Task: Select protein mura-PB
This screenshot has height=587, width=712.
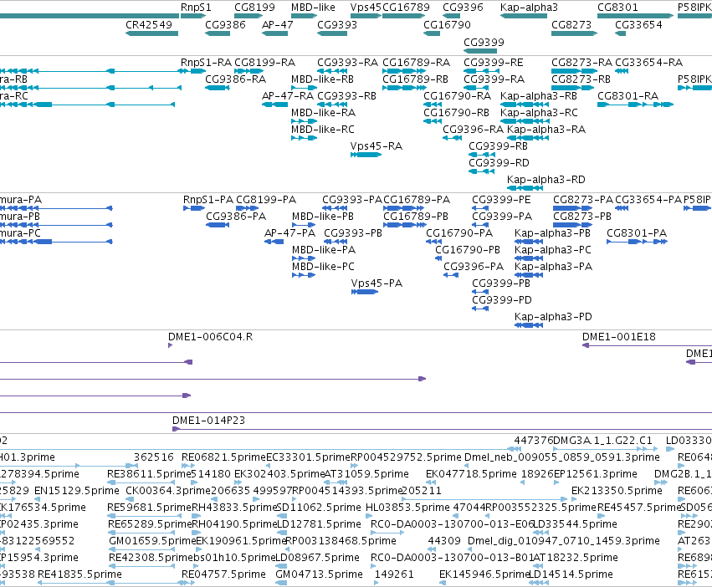Action: tap(20, 217)
